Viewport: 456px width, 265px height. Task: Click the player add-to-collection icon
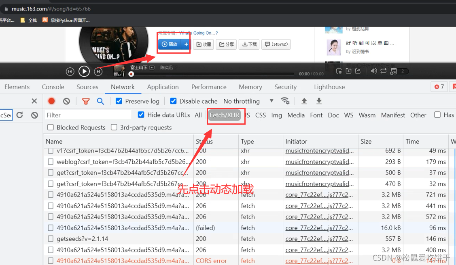[348, 71]
